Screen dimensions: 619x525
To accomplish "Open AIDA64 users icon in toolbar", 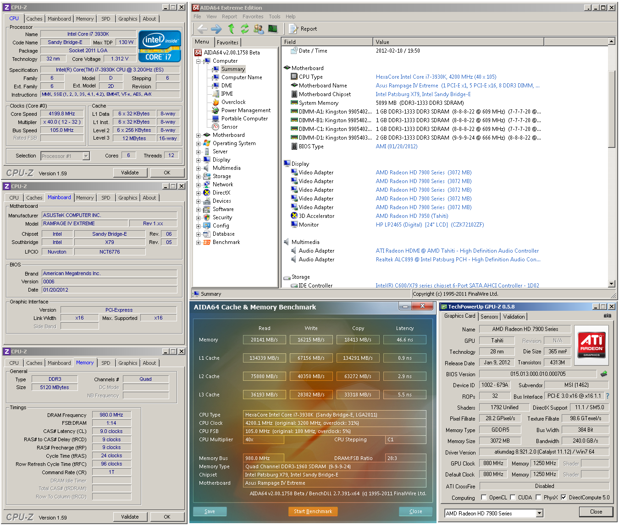I will point(259,29).
